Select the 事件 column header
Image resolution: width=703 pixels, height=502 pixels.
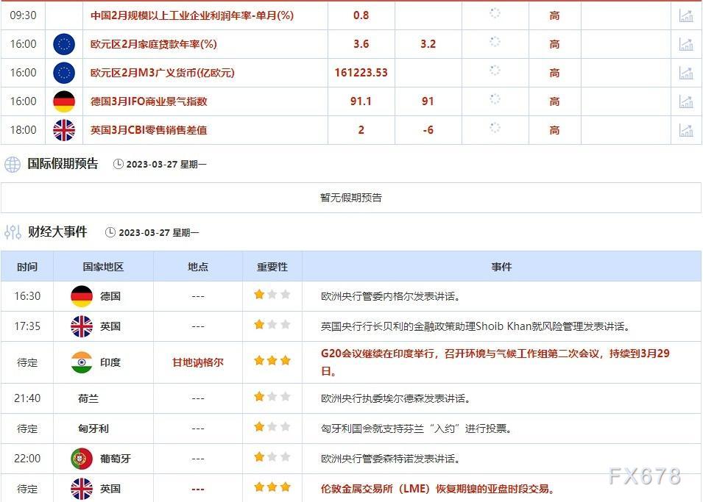501,267
